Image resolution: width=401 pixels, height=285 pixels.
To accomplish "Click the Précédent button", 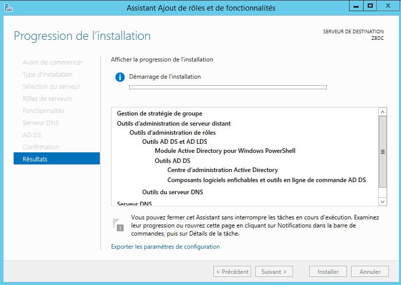I will pyautogui.click(x=232, y=271).
